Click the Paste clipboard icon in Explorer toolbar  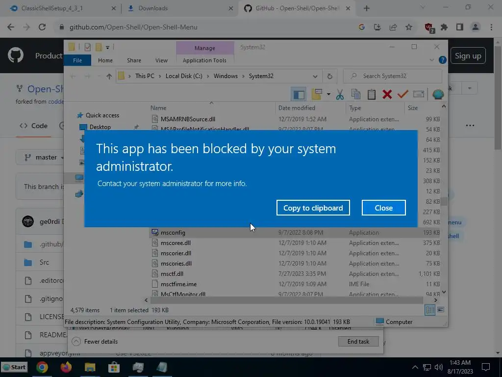372,94
